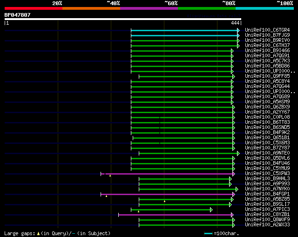This screenshot has height=237, width=298.
Task: Click the green alignment bar for Q9FF85
Action: tap(186, 76)
